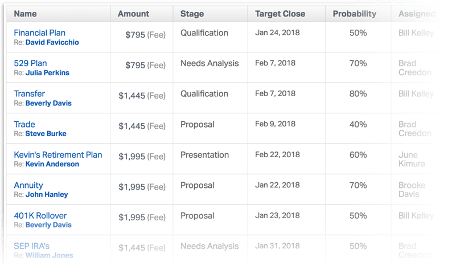Click Steve Burke contact link
Image resolution: width=456 pixels, height=271 pixels.
(46, 134)
